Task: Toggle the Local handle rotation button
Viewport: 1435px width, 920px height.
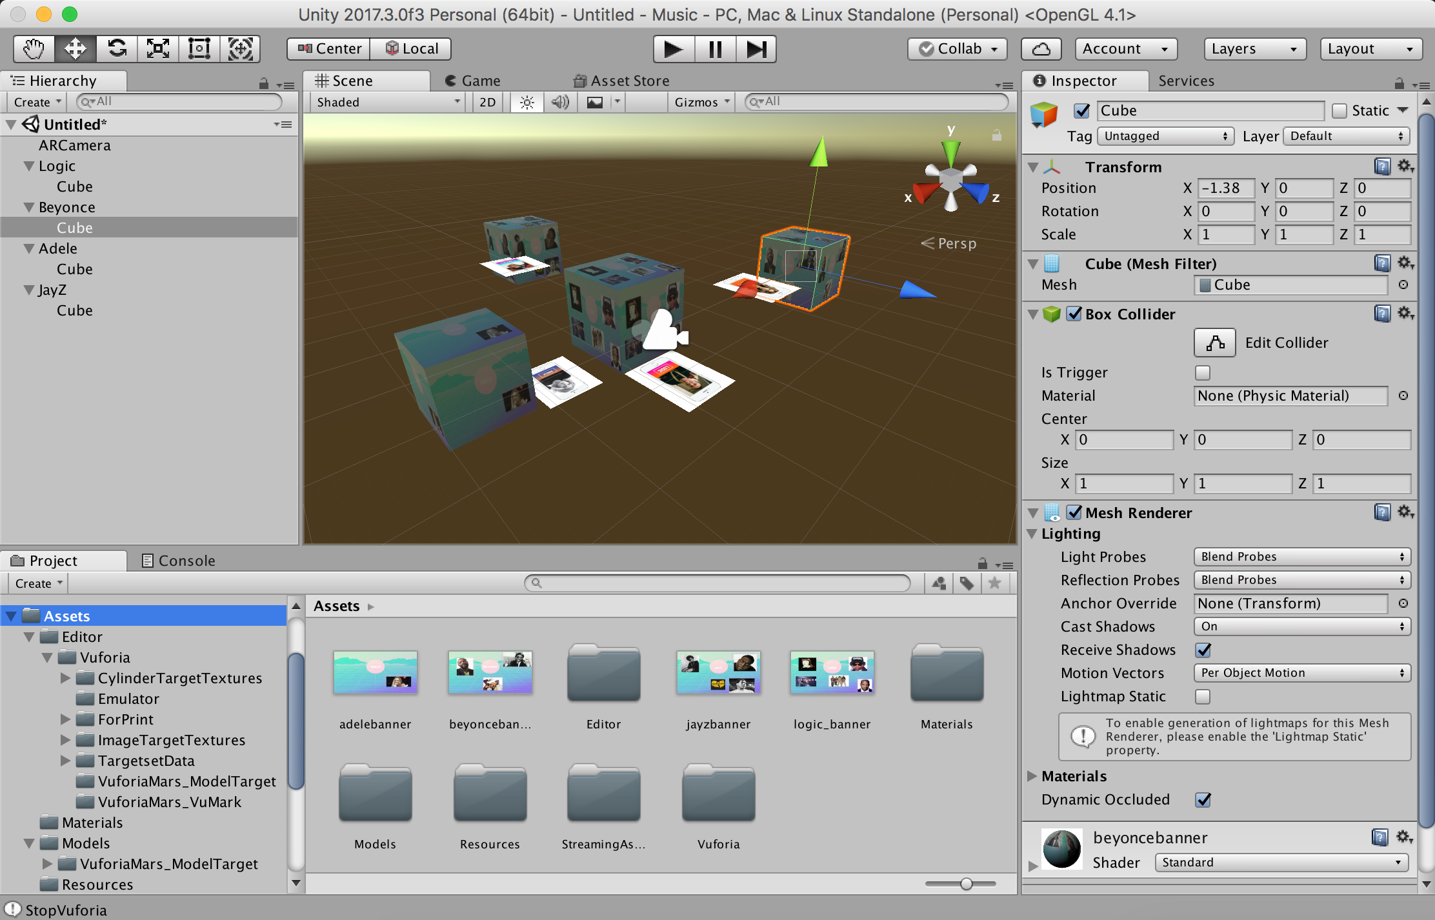Action: pyautogui.click(x=411, y=49)
